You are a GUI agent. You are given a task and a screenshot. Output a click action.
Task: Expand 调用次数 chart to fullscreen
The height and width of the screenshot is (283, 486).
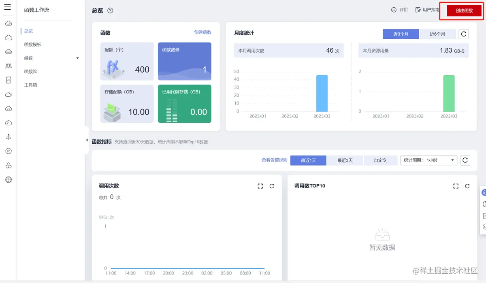[260, 186]
